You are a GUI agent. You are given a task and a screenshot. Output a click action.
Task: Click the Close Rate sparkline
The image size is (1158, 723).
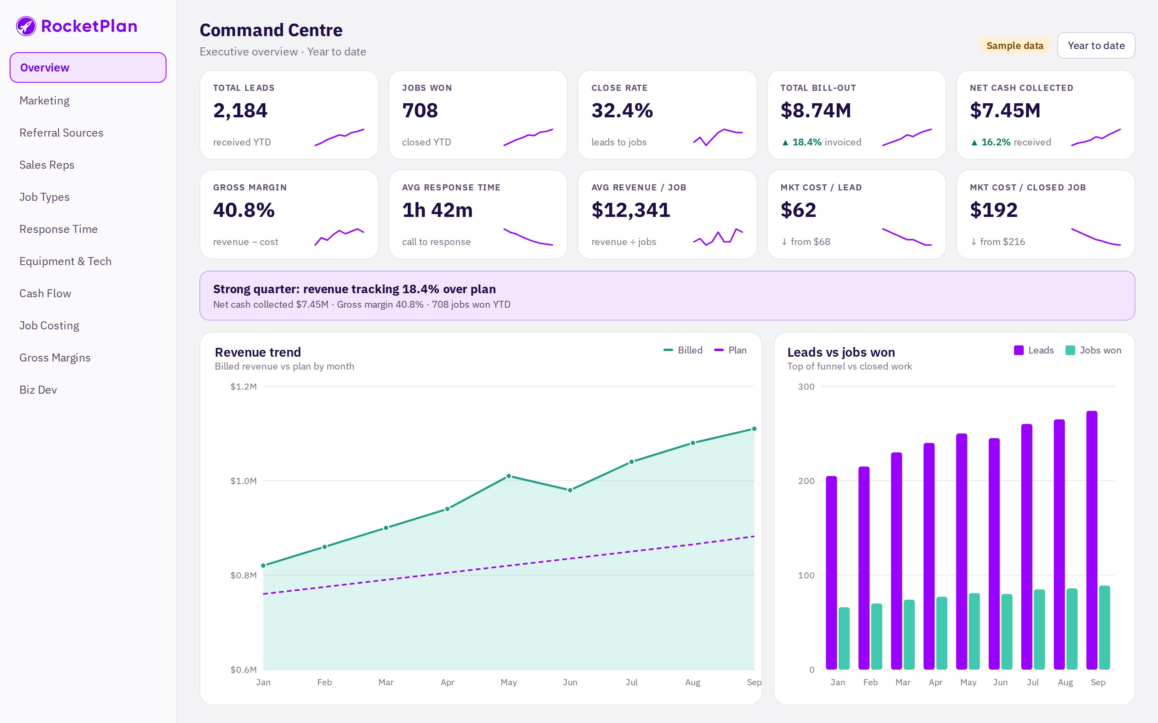click(x=718, y=137)
